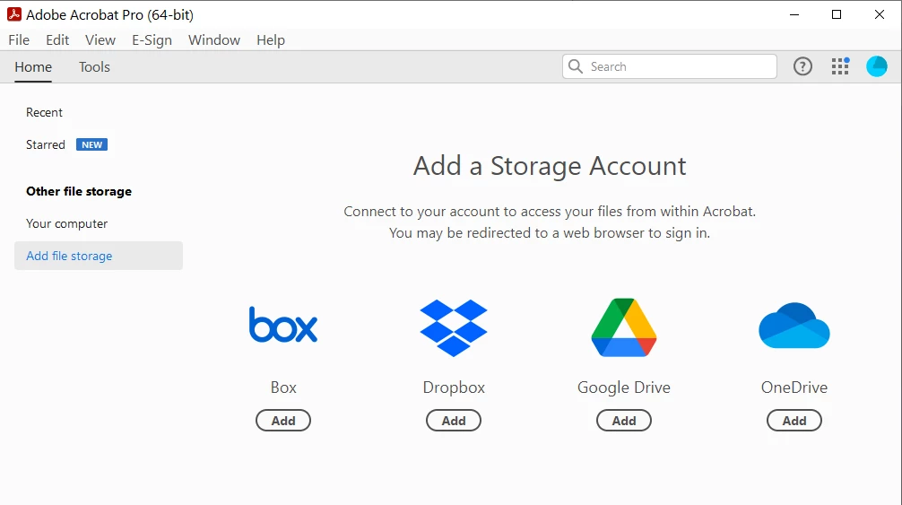902x505 pixels.
Task: Click the search magnifier icon
Action: [576, 66]
